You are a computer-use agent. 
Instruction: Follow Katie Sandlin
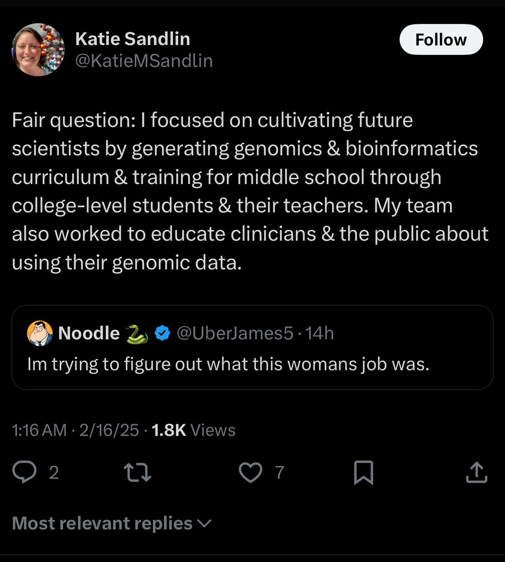[x=440, y=40]
